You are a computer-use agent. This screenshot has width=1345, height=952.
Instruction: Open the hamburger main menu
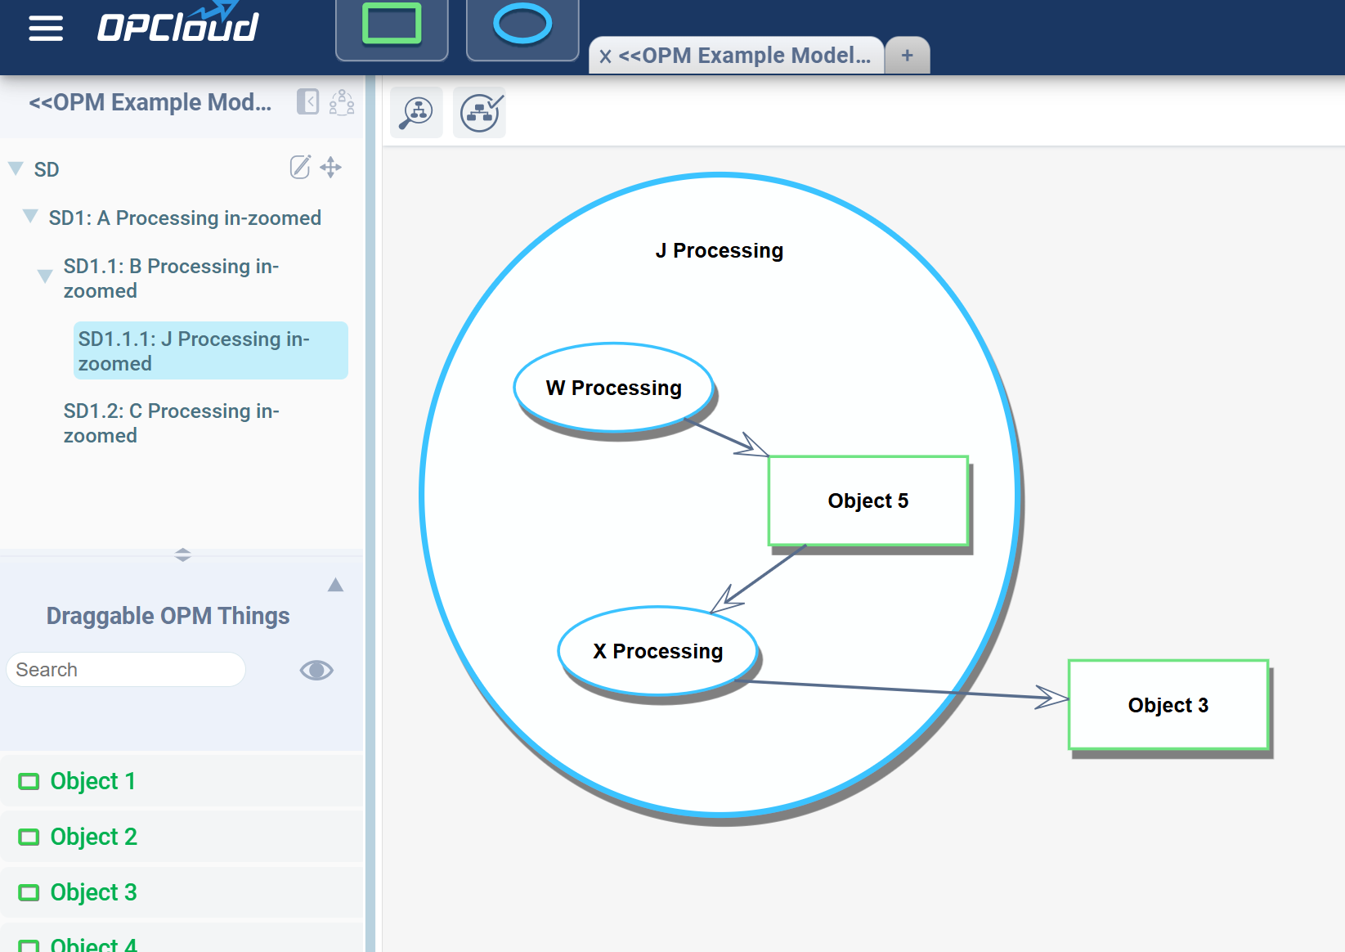coord(46,28)
